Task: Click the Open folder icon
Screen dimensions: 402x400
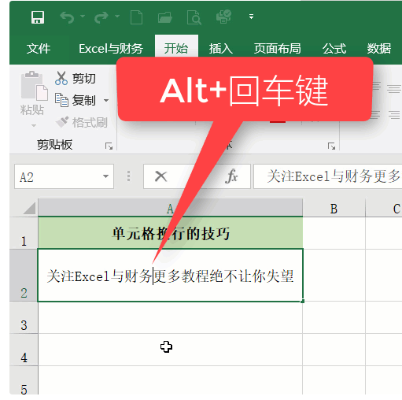Action: (x=165, y=17)
